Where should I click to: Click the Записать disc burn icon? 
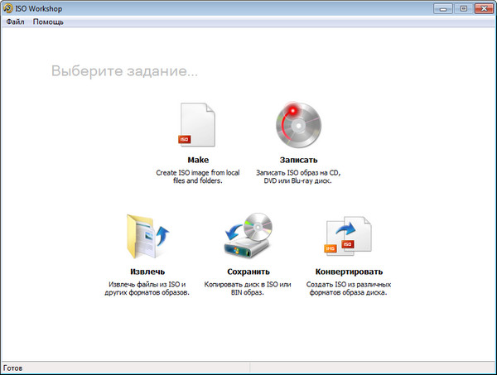(298, 124)
